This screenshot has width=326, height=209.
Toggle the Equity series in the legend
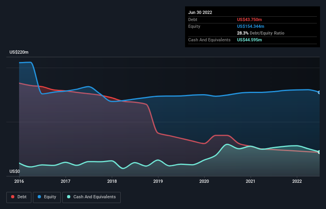(x=47, y=197)
